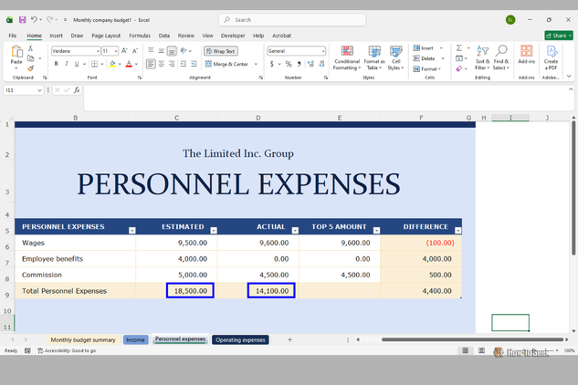
Task: Click the Paste clipboard icon
Action: click(16, 52)
